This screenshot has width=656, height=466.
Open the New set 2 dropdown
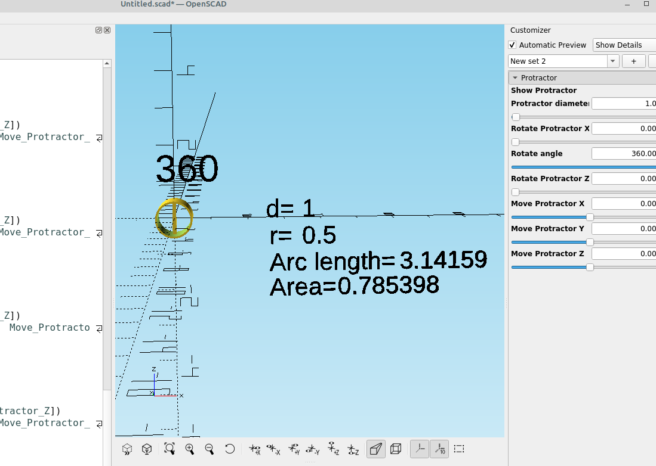(x=612, y=61)
